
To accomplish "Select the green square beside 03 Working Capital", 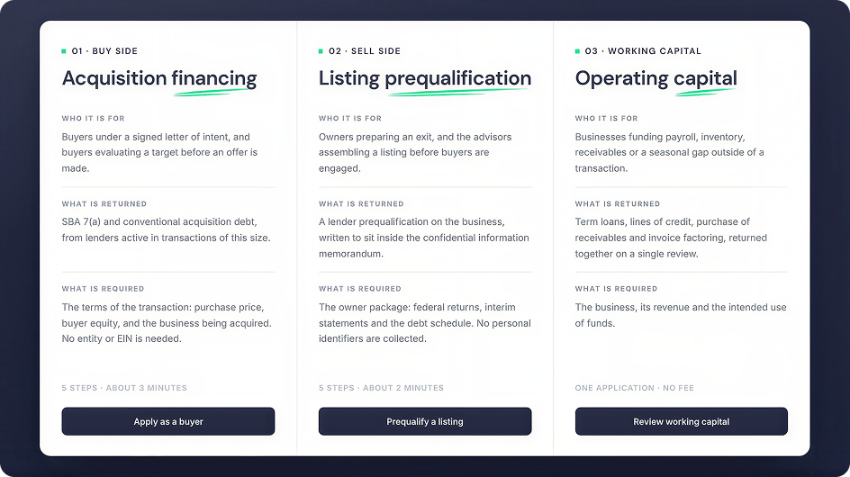I will [577, 51].
